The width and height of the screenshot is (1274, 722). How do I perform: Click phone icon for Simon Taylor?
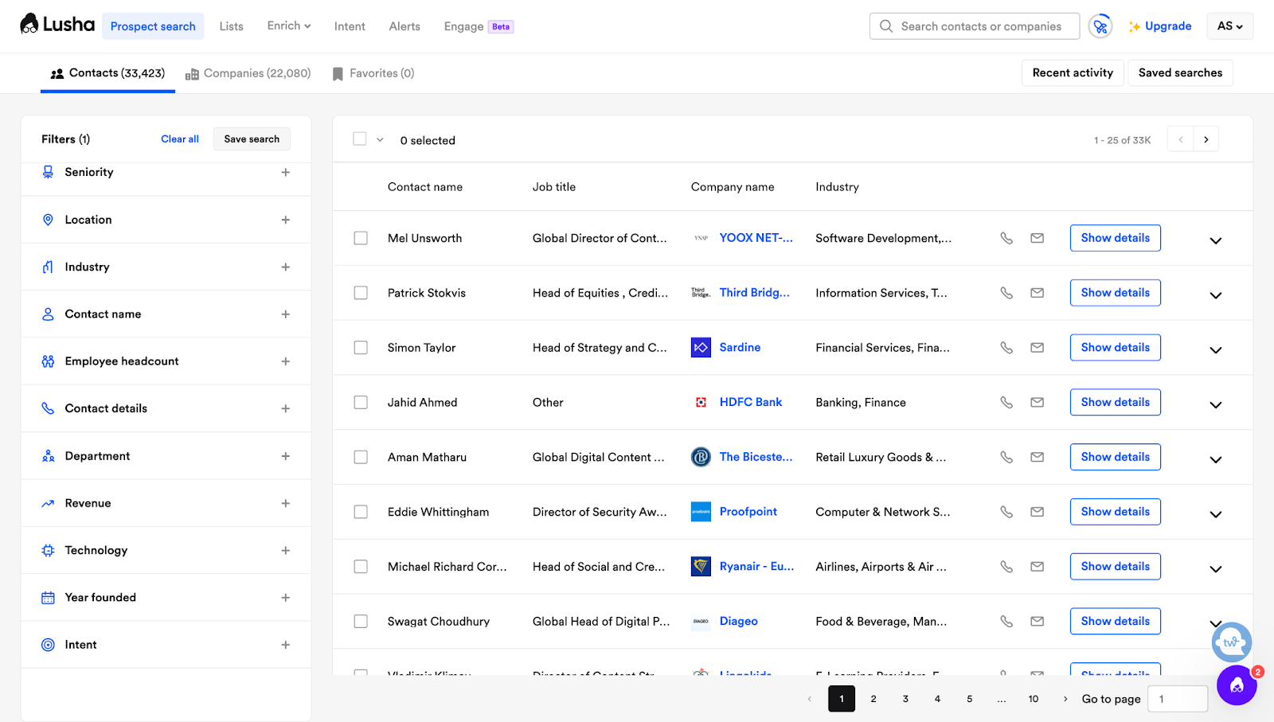[x=1006, y=348]
